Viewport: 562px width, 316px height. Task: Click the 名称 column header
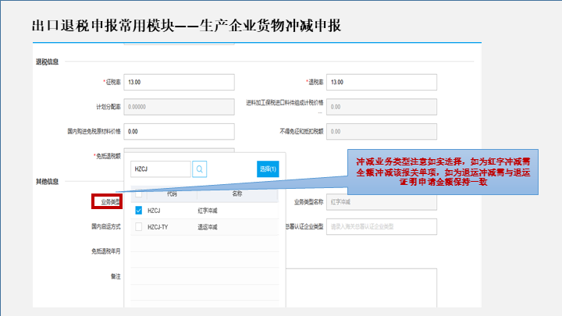pos(237,194)
